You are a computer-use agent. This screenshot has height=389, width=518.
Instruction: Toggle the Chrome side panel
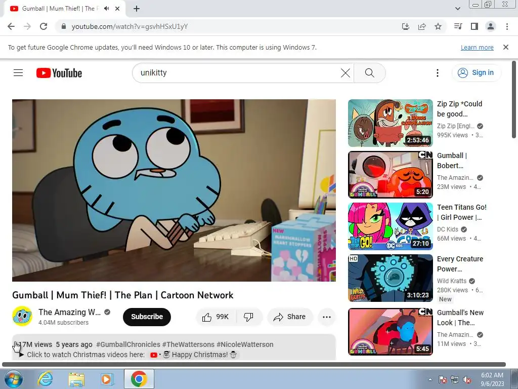click(474, 26)
